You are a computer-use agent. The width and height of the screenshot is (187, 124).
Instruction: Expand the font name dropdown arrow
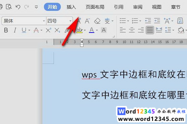tap(44, 21)
